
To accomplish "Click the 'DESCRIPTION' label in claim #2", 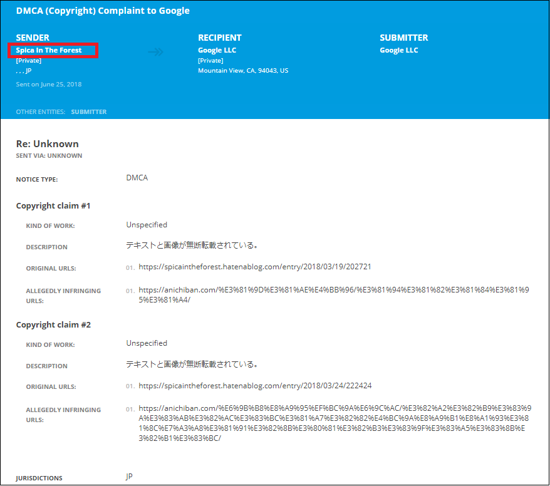I will (x=46, y=366).
